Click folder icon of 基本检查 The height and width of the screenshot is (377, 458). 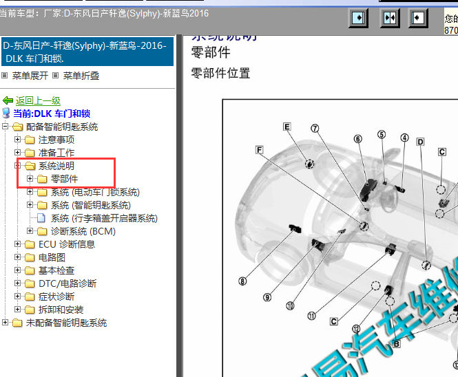30,270
